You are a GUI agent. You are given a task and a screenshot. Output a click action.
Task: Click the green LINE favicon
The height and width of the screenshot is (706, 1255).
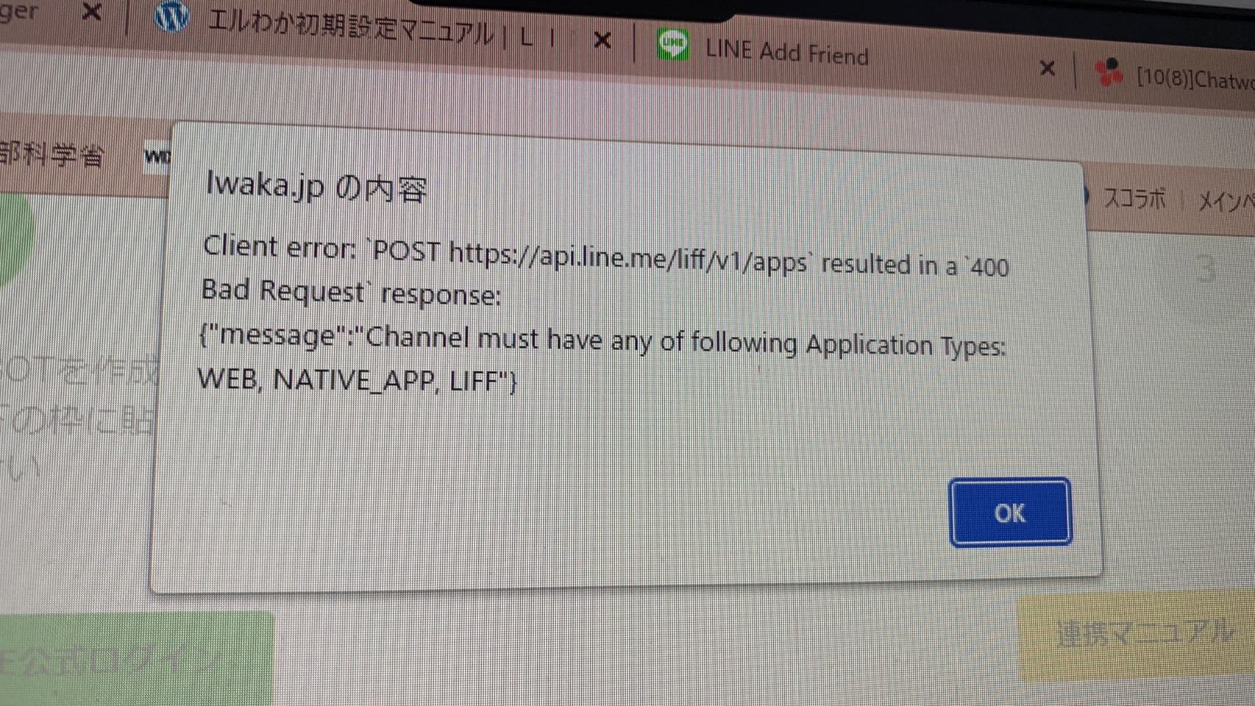(672, 45)
